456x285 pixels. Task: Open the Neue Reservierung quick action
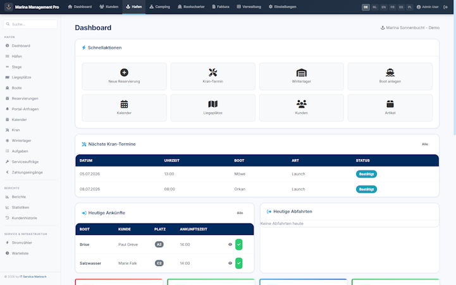(x=124, y=76)
